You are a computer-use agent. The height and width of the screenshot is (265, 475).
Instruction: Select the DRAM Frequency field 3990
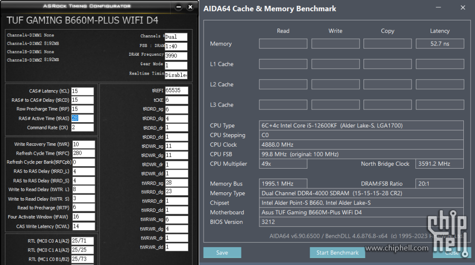pyautogui.click(x=176, y=56)
